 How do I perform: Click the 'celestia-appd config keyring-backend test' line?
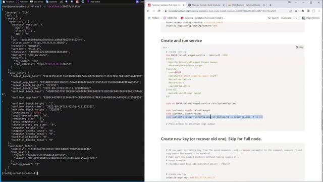coord(192,26)
